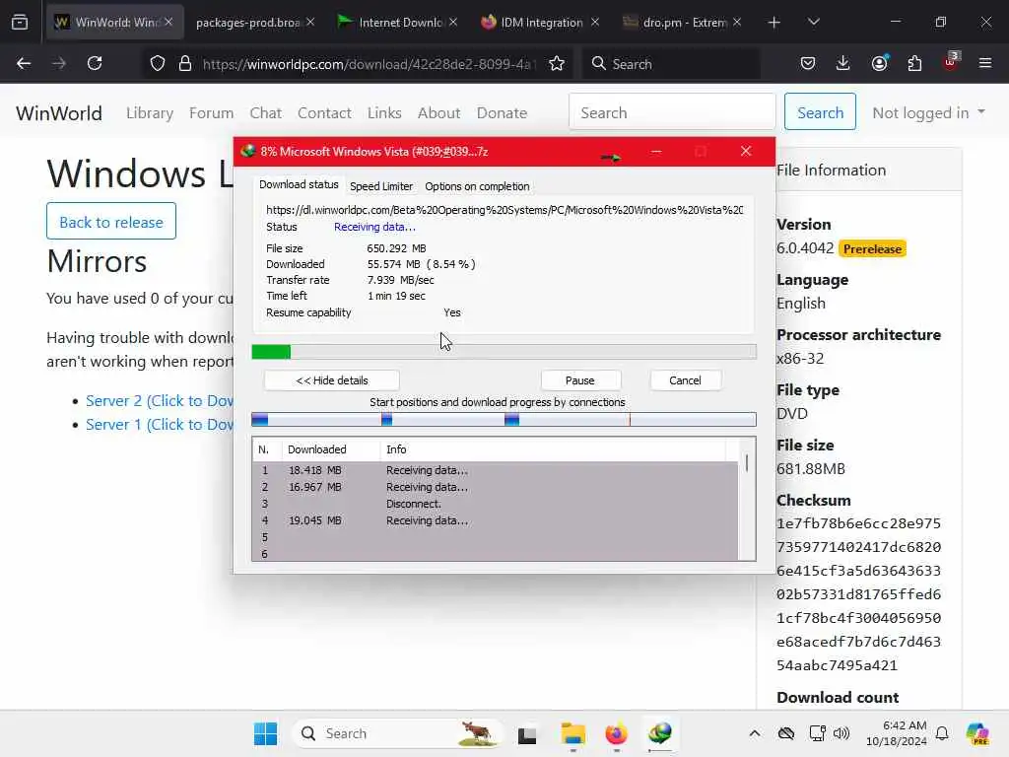Open taskbar clock showing 6:42 AM
This screenshot has width=1009, height=757.
click(897, 733)
